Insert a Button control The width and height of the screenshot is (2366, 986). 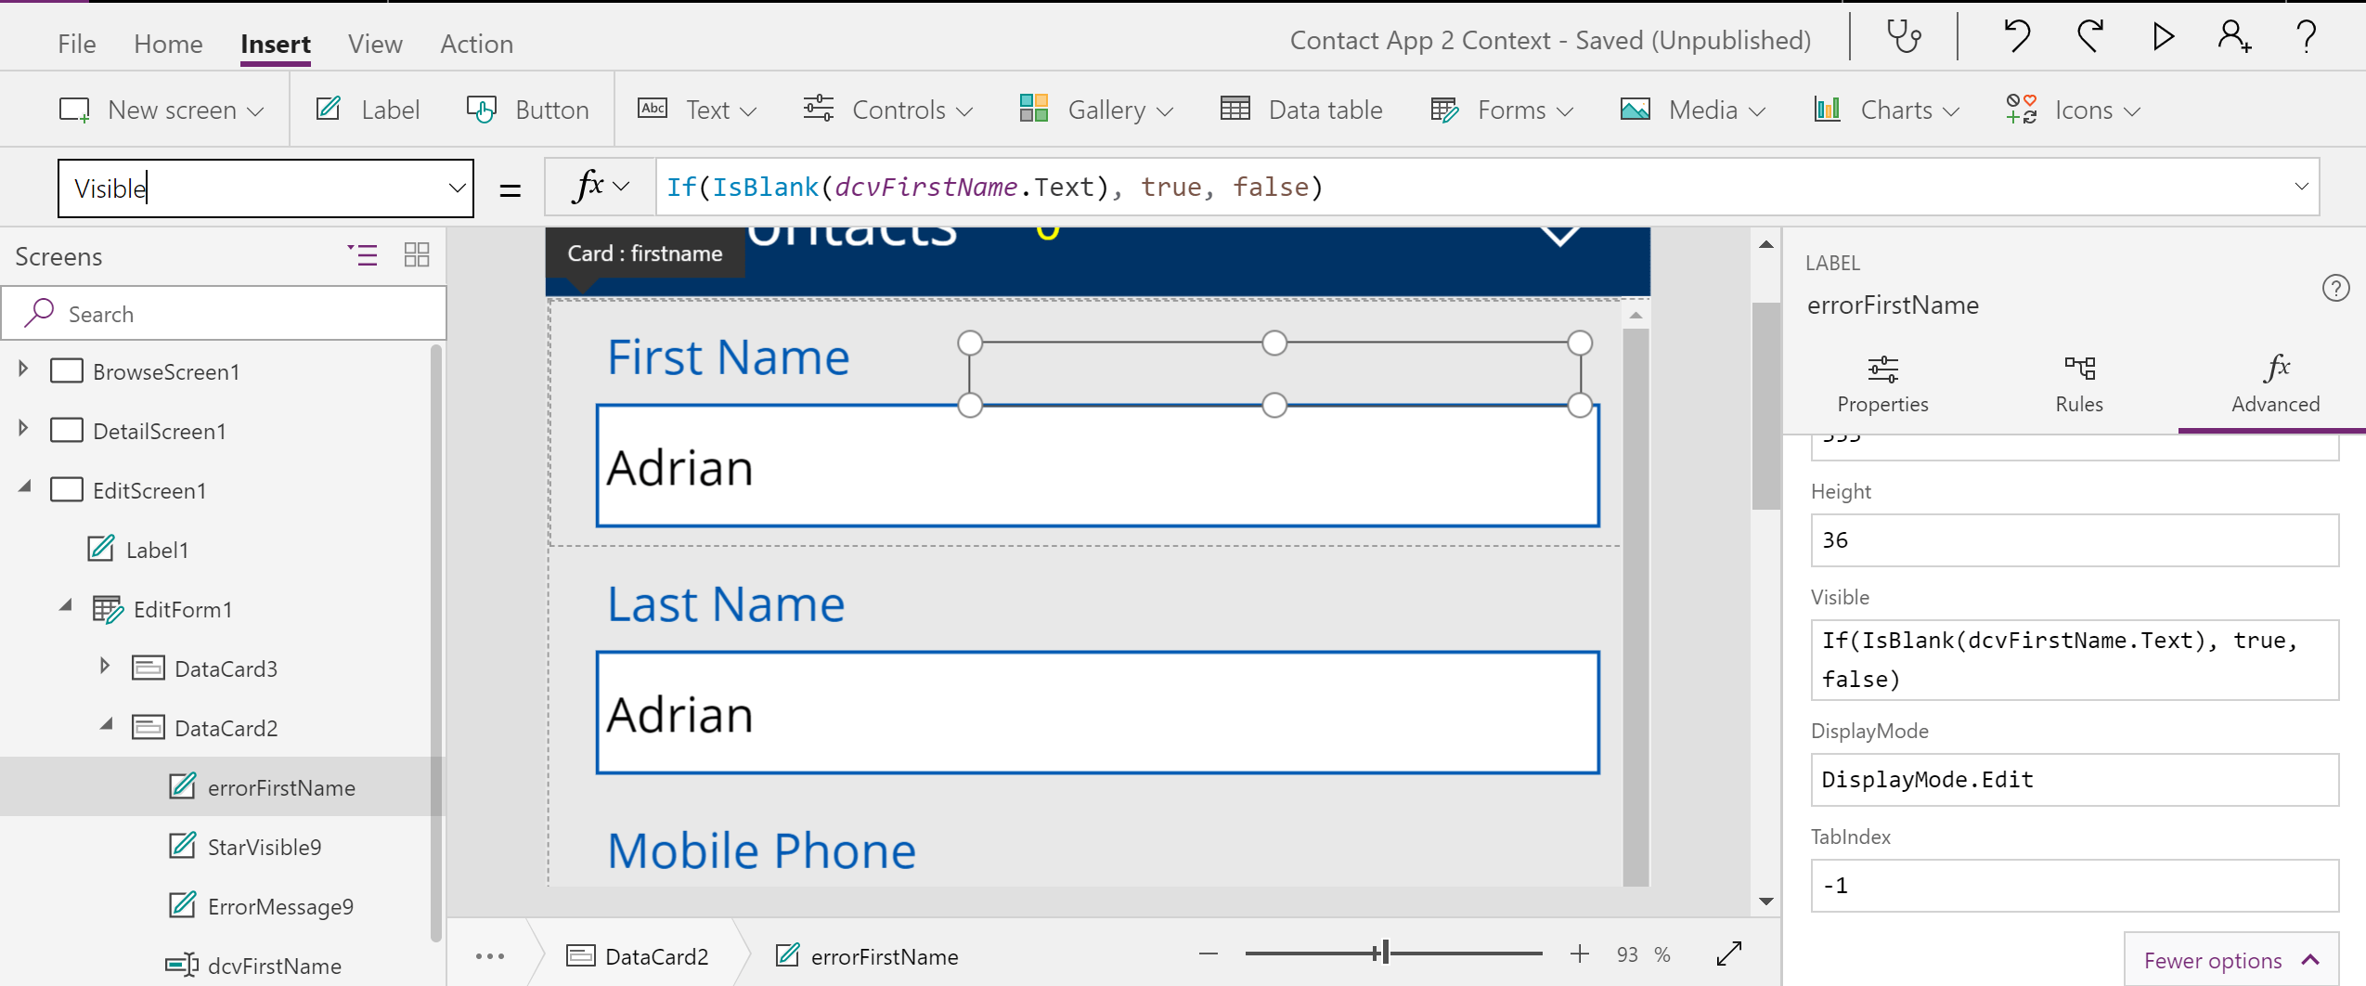pos(528,110)
